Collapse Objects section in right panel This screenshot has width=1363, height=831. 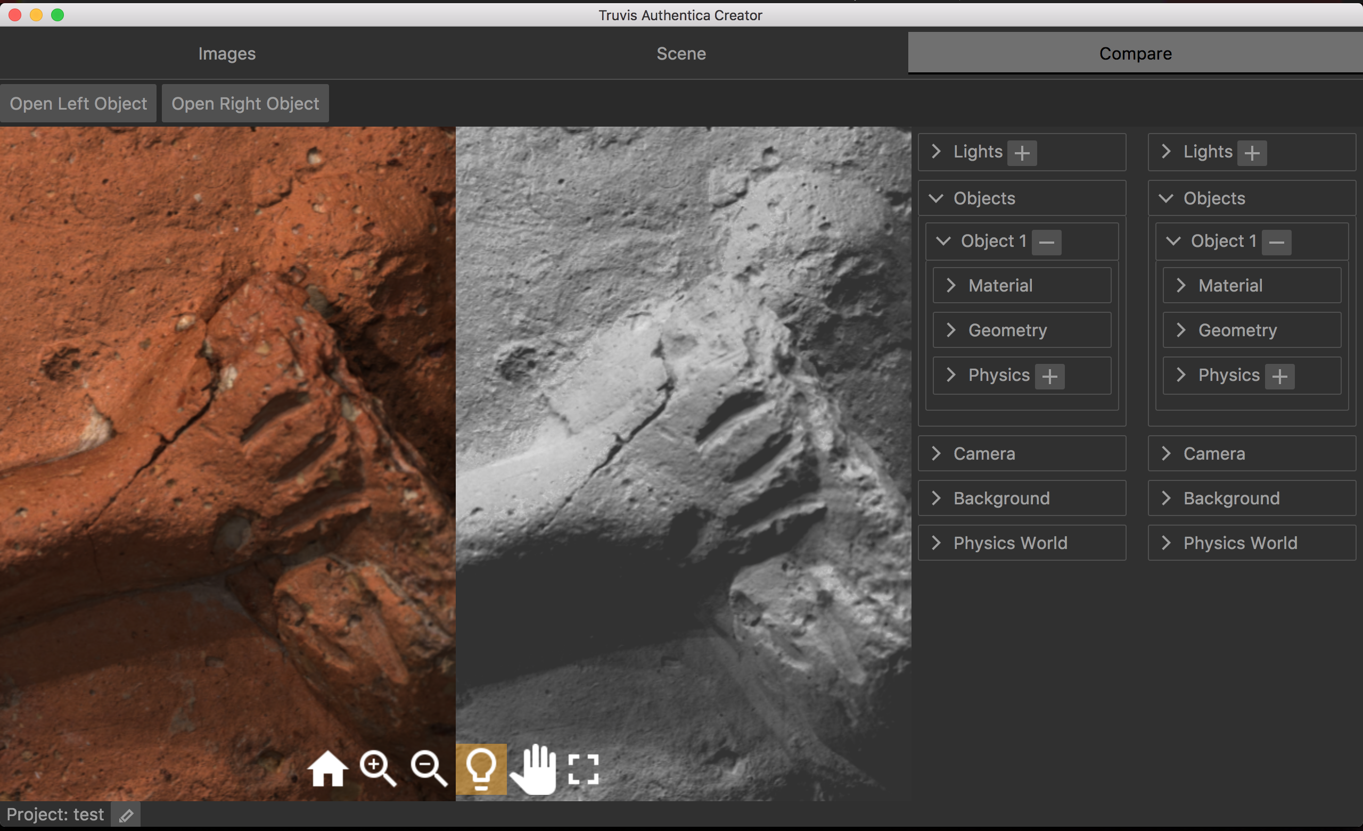point(1166,198)
